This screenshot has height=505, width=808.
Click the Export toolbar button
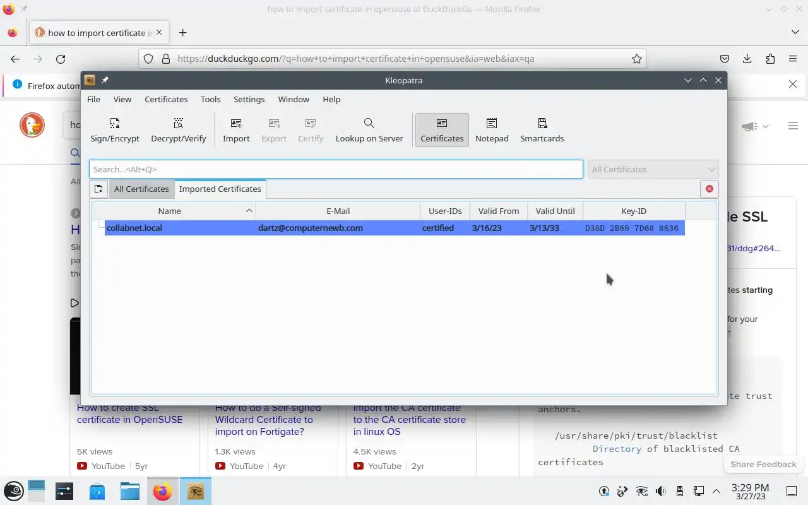(274, 130)
